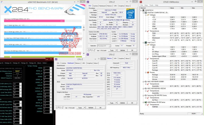Open the Notice tab in the memory timing tool
The height and width of the screenshot is (125, 204).
(x=44, y=63)
